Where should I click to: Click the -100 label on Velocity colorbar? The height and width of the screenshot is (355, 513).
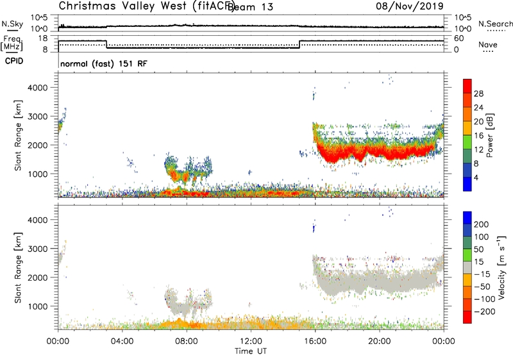[484, 299]
